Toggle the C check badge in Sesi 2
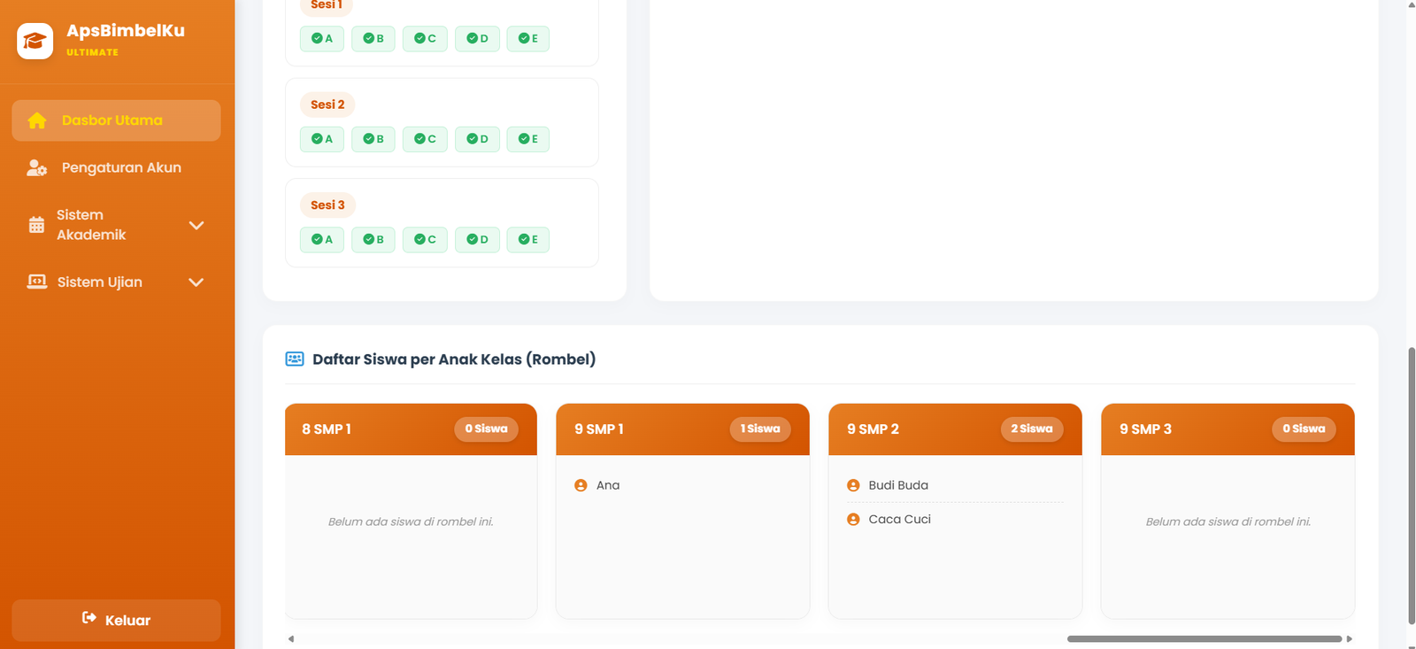The image size is (1416, 649). click(425, 139)
